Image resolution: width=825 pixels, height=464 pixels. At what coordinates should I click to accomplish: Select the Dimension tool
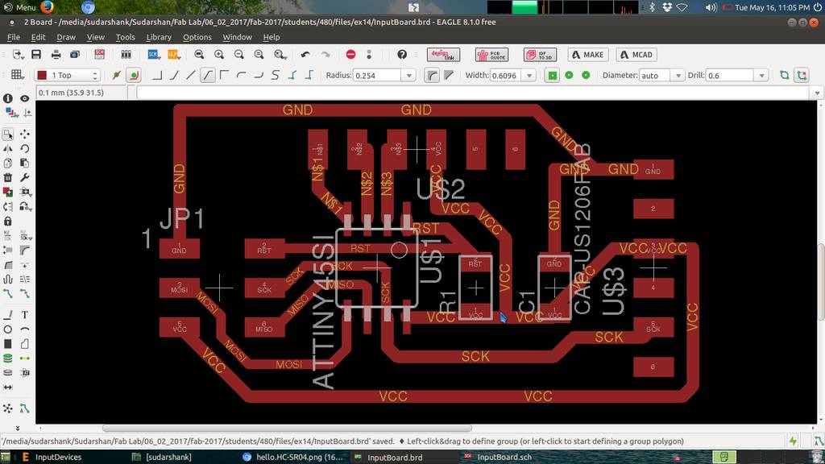(x=8, y=387)
